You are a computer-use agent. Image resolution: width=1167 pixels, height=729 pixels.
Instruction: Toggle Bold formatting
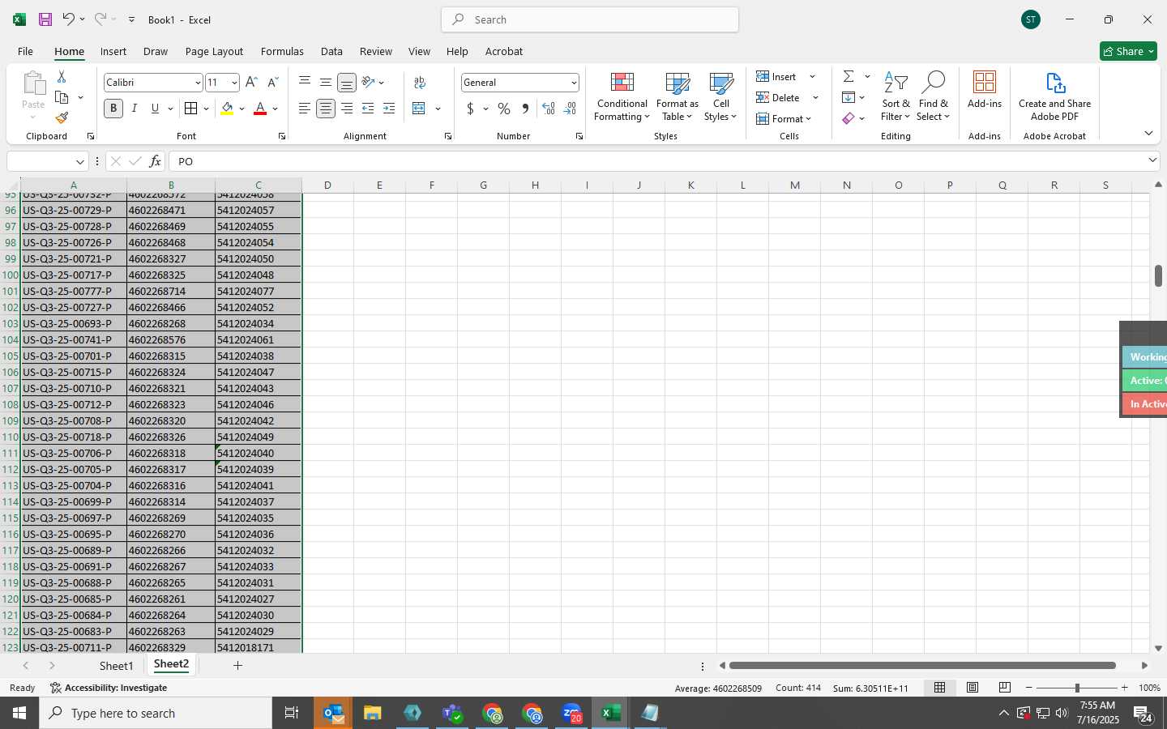(x=113, y=109)
